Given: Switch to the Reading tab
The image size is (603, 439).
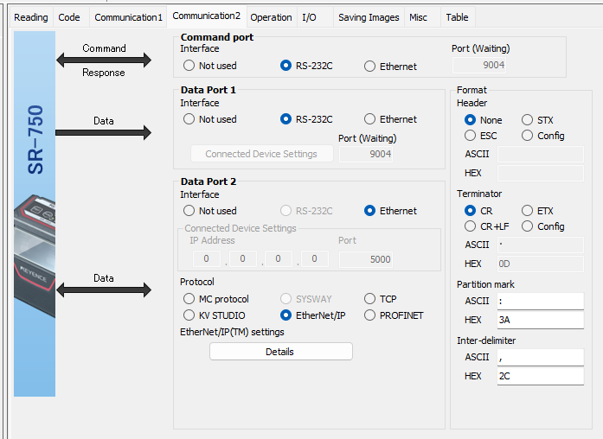Looking at the screenshot, I should (x=31, y=17).
